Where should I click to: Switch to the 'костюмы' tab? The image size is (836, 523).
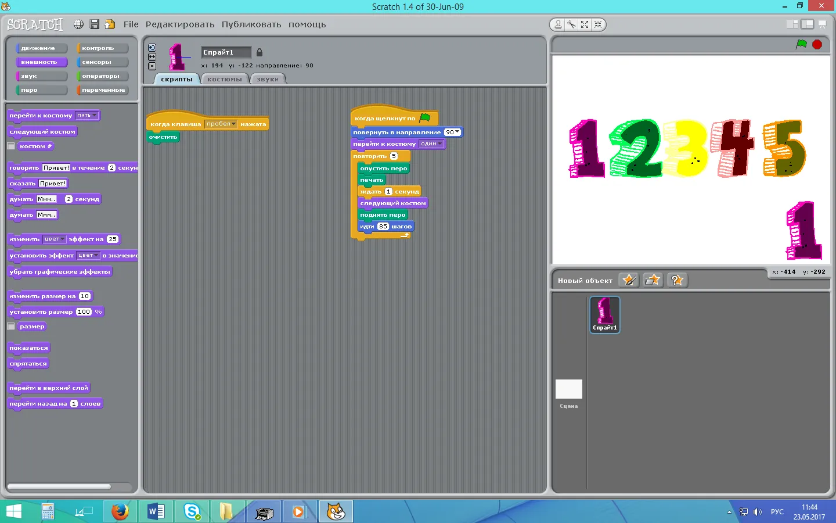(224, 79)
